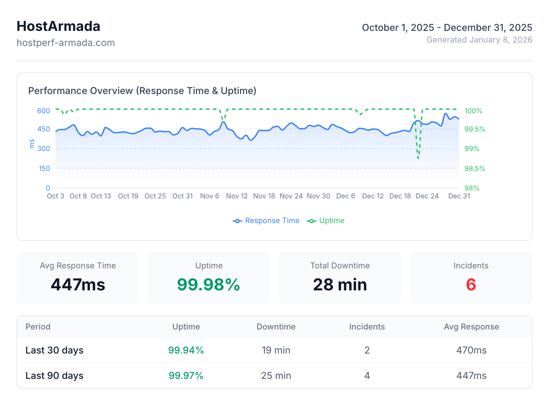Open the Total Downtime stat card
Image resolution: width=549 pixels, height=405 pixels.
coord(340,278)
